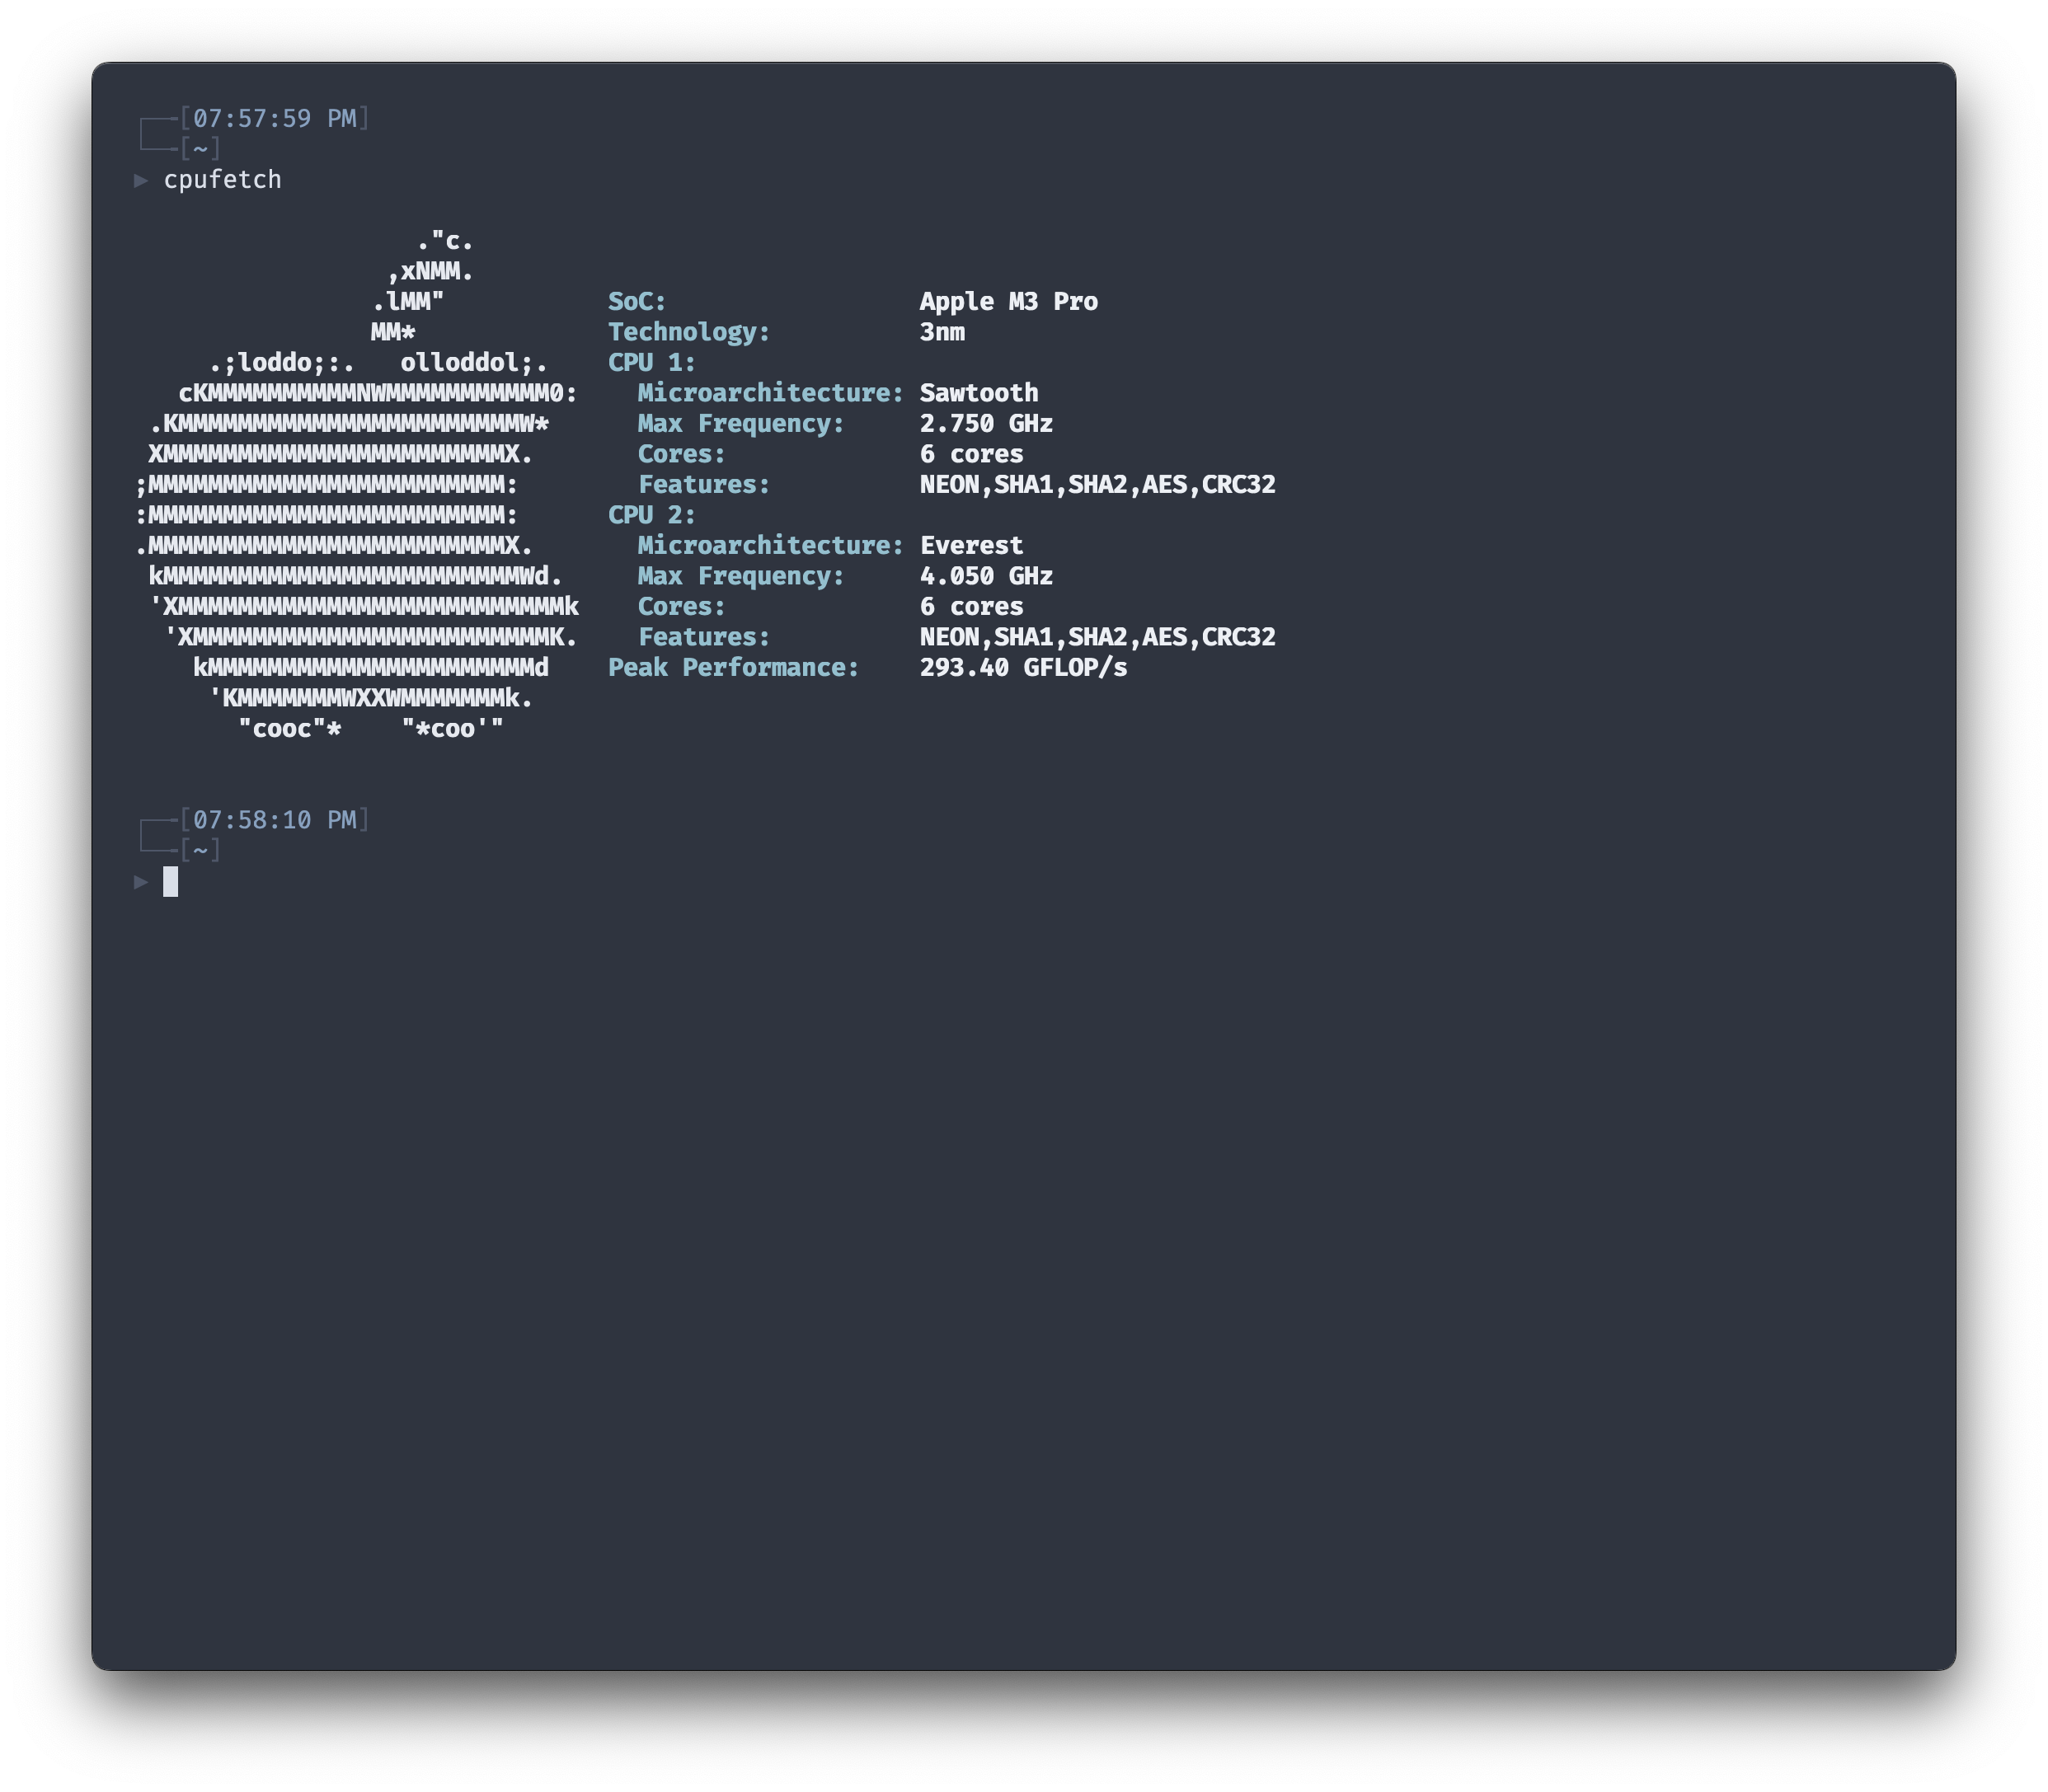The image size is (2048, 1792).
Task: Click the SoC: label
Action: (636, 302)
